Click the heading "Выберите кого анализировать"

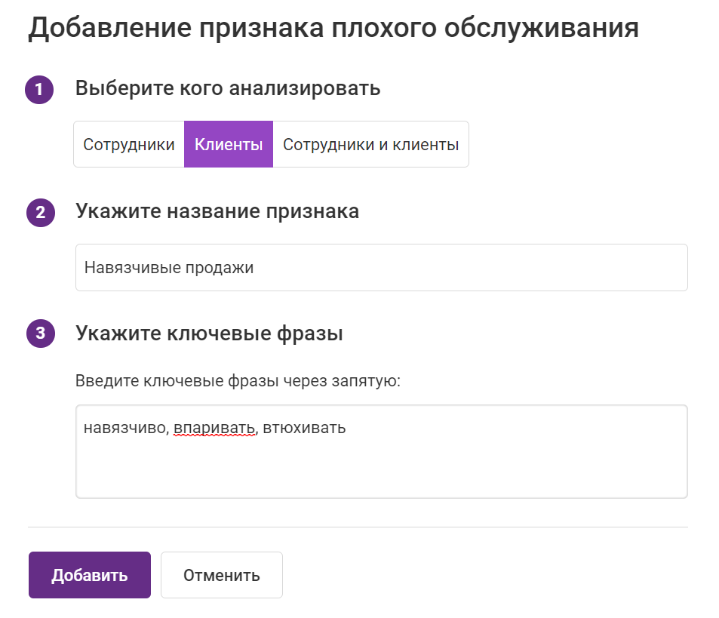228,89
